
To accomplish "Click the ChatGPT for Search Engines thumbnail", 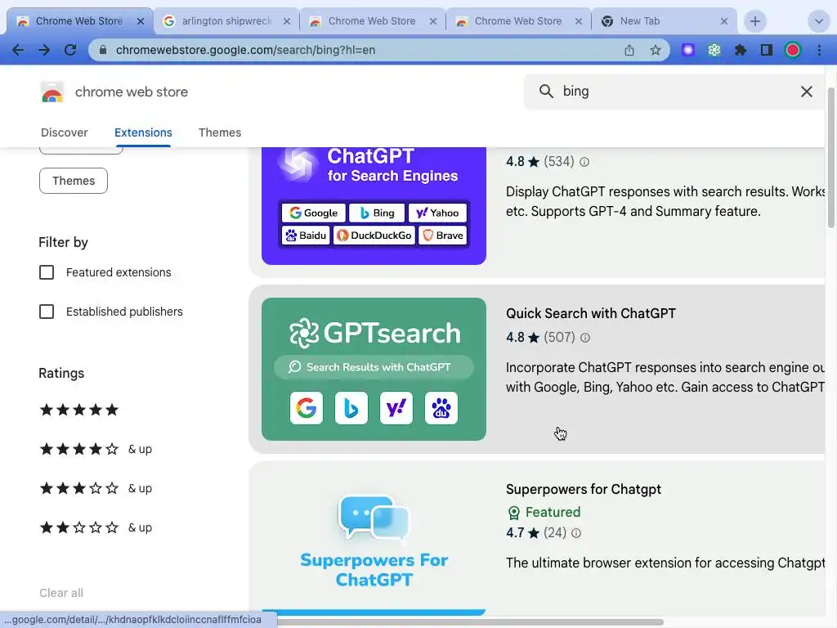I will pyautogui.click(x=374, y=205).
